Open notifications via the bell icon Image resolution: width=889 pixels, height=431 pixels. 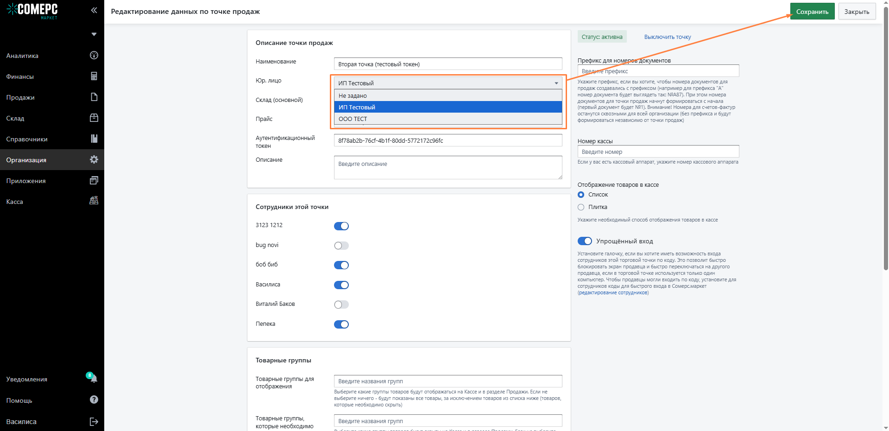94,379
